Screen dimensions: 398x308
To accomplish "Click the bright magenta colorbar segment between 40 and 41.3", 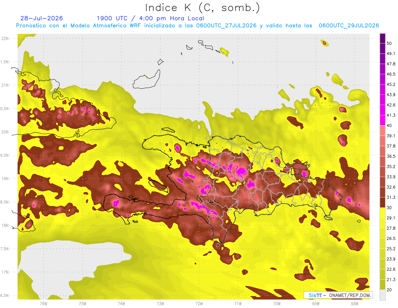I will pyautogui.click(x=382, y=121).
